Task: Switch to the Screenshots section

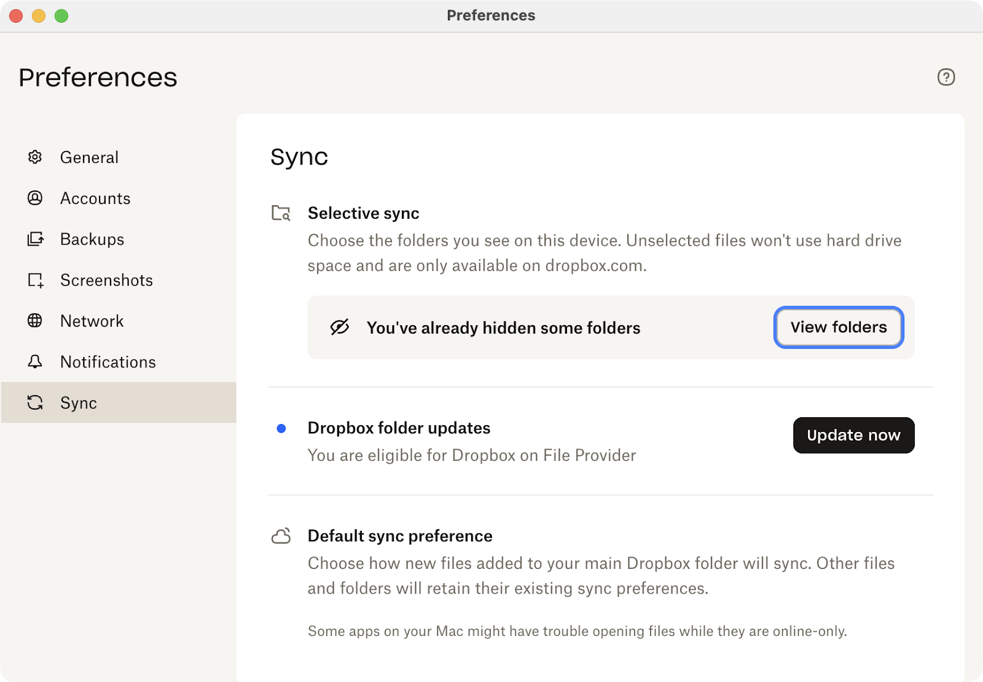Action: [106, 280]
